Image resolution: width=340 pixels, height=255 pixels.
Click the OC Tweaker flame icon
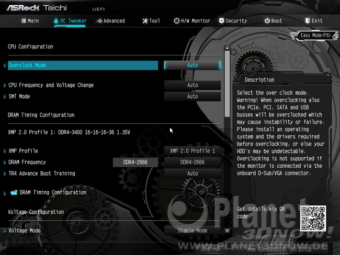pyautogui.click(x=56, y=21)
